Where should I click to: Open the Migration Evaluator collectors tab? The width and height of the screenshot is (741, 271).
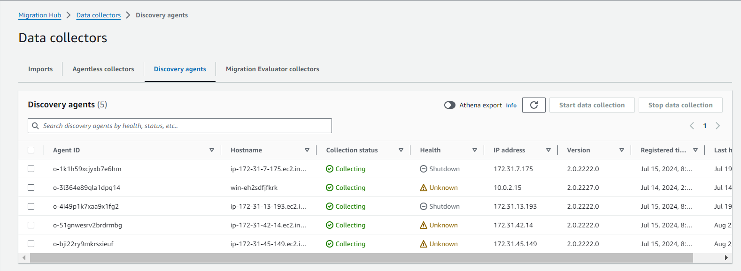click(272, 69)
